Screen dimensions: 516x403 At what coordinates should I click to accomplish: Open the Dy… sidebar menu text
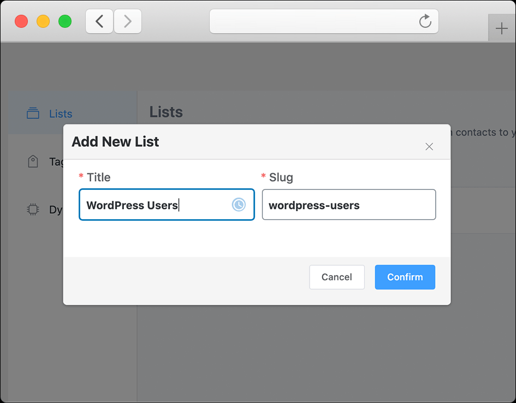56,210
